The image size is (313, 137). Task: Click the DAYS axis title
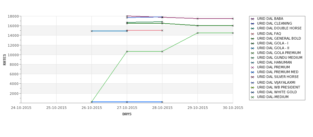tap(127, 114)
